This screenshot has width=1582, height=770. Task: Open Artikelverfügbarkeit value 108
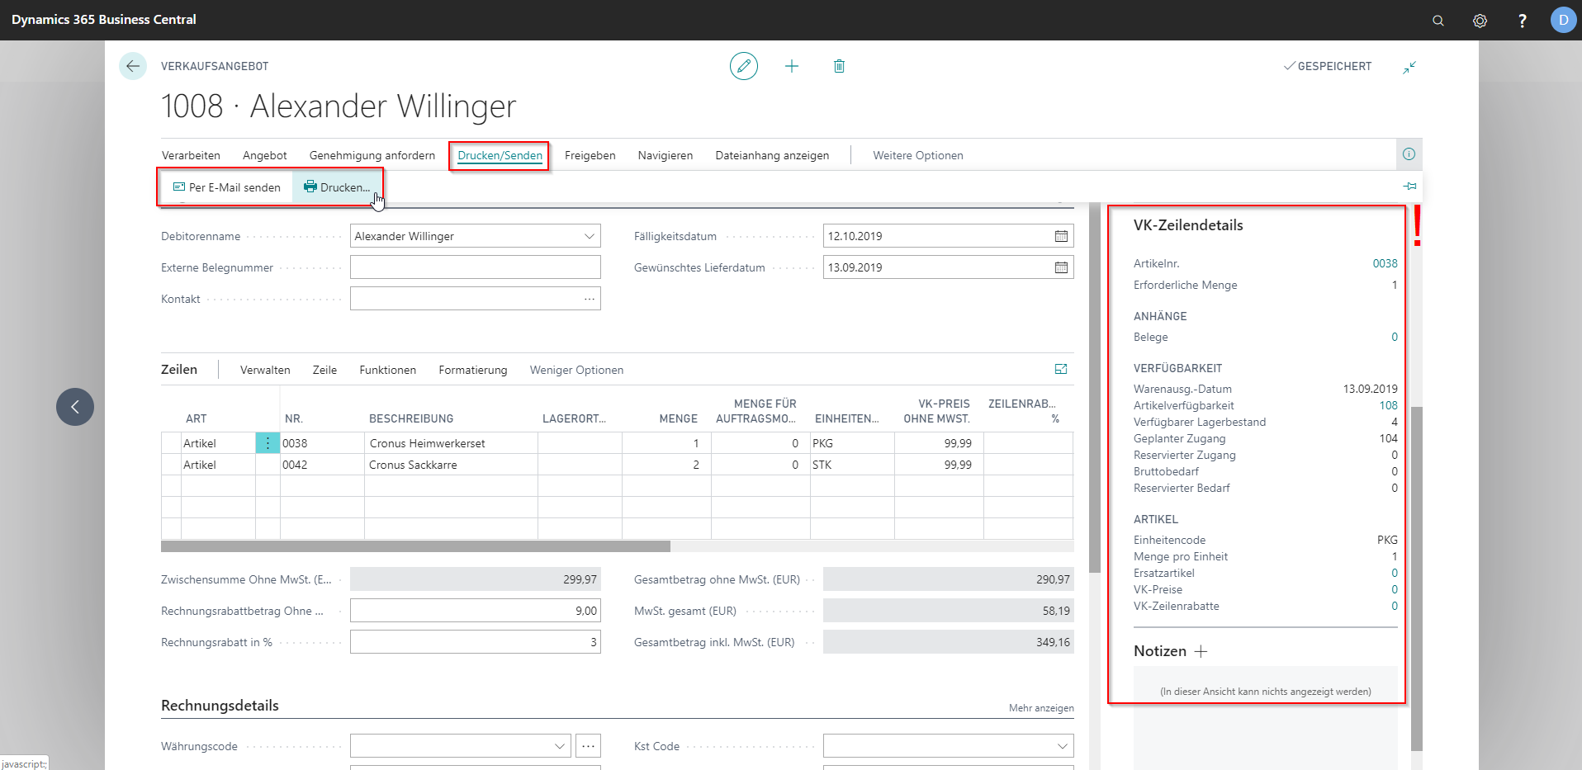click(1388, 405)
